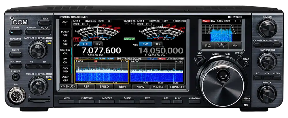Tap the MN manual notch button
Screen dimensions: 288x118
click(x=235, y=45)
